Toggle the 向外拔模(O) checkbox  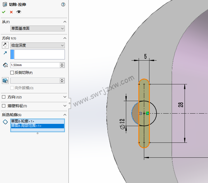(12, 88)
